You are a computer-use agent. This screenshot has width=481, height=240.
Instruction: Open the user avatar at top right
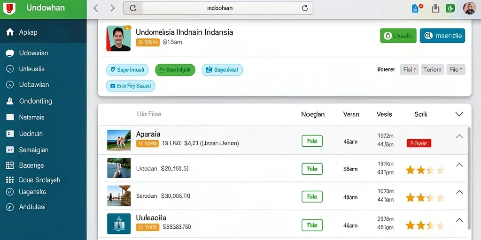(x=469, y=8)
